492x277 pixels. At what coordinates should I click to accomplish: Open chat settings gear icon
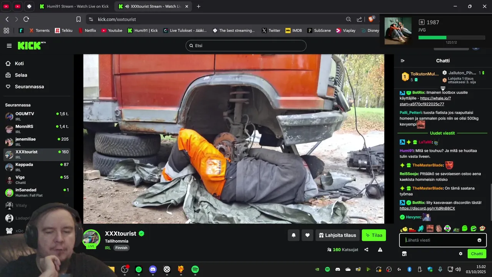click(460, 254)
